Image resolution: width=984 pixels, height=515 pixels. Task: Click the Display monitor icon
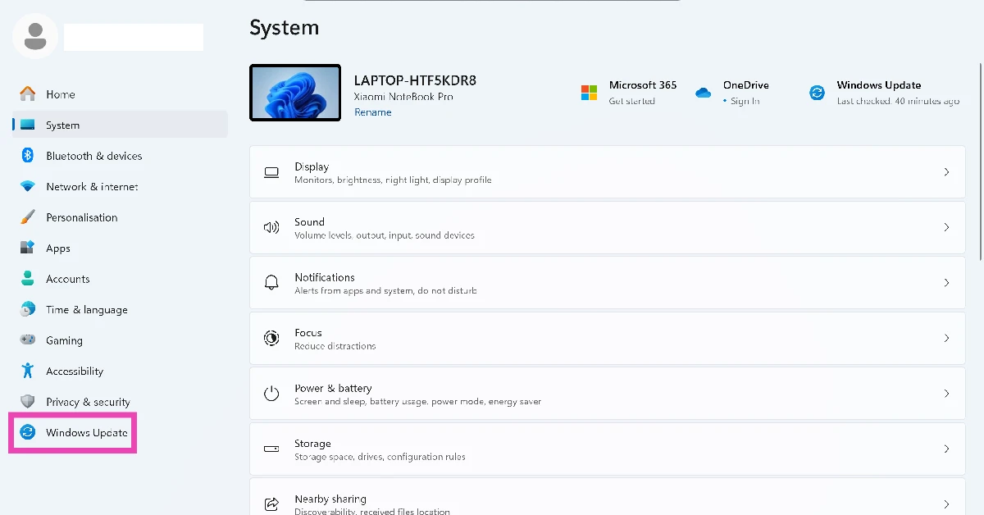click(x=271, y=172)
